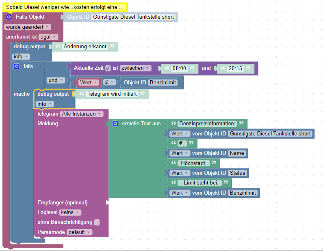Select the telegram block header
Screen dimensions: 323x251
[x=48, y=114]
